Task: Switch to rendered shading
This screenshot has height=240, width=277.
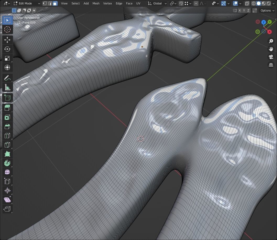Action: 269,3
